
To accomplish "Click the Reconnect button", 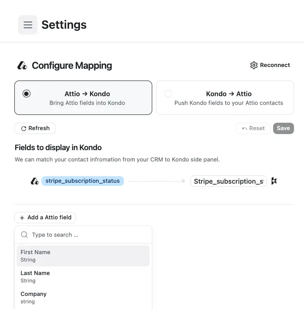I will [x=270, y=65].
